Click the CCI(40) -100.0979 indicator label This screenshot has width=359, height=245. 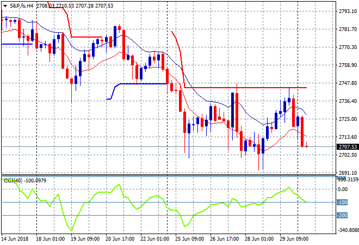(25, 181)
